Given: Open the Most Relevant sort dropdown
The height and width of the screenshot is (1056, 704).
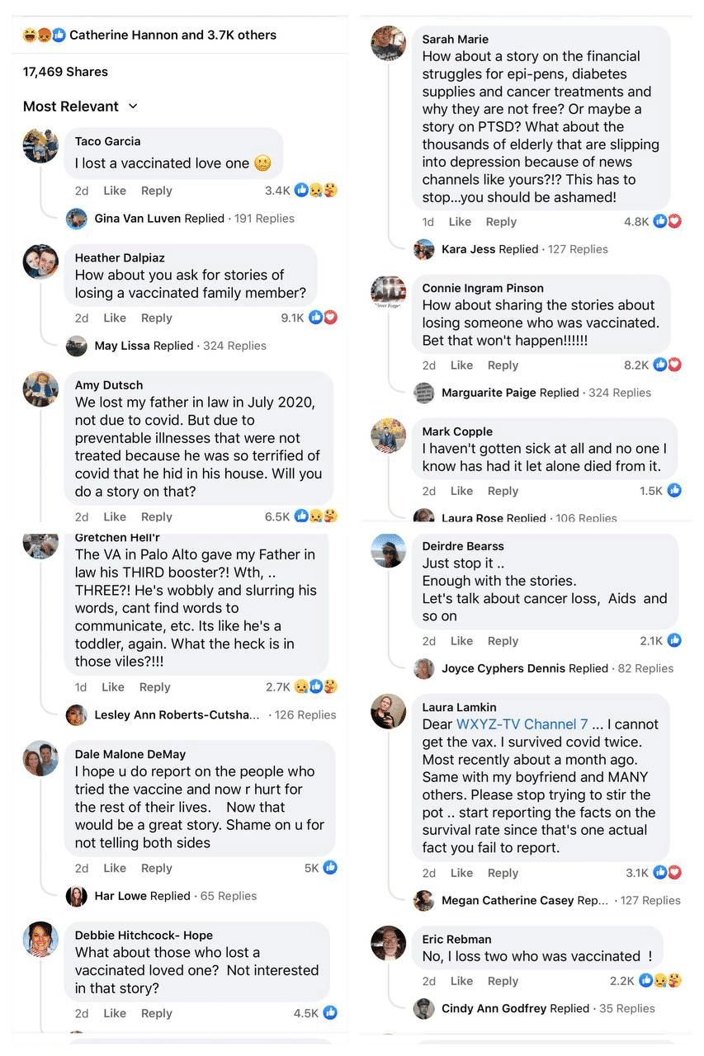Looking at the screenshot, I should [x=81, y=106].
